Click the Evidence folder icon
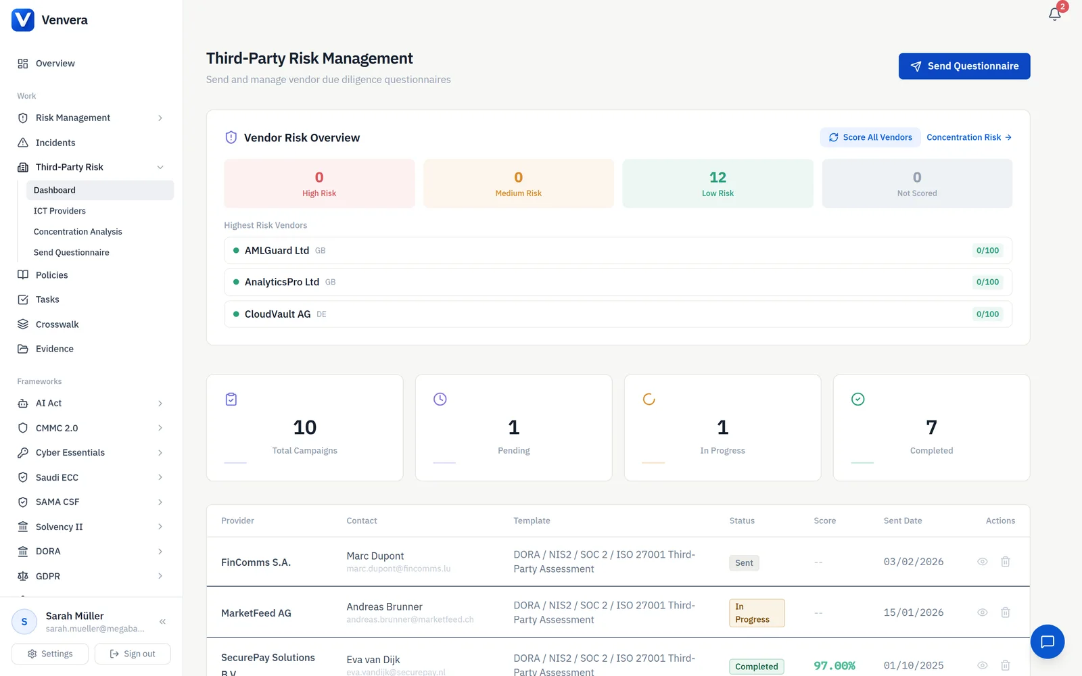Screen dimensions: 1082x676 [x=23, y=349]
